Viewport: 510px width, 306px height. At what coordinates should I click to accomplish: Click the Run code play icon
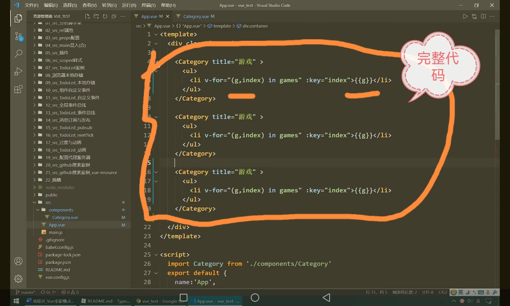coord(465,16)
